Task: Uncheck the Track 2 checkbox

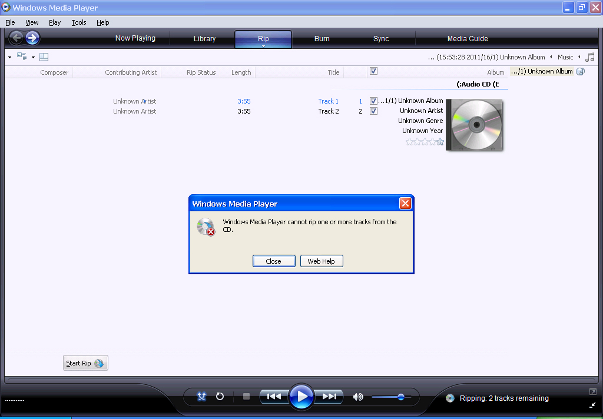Action: pos(373,111)
